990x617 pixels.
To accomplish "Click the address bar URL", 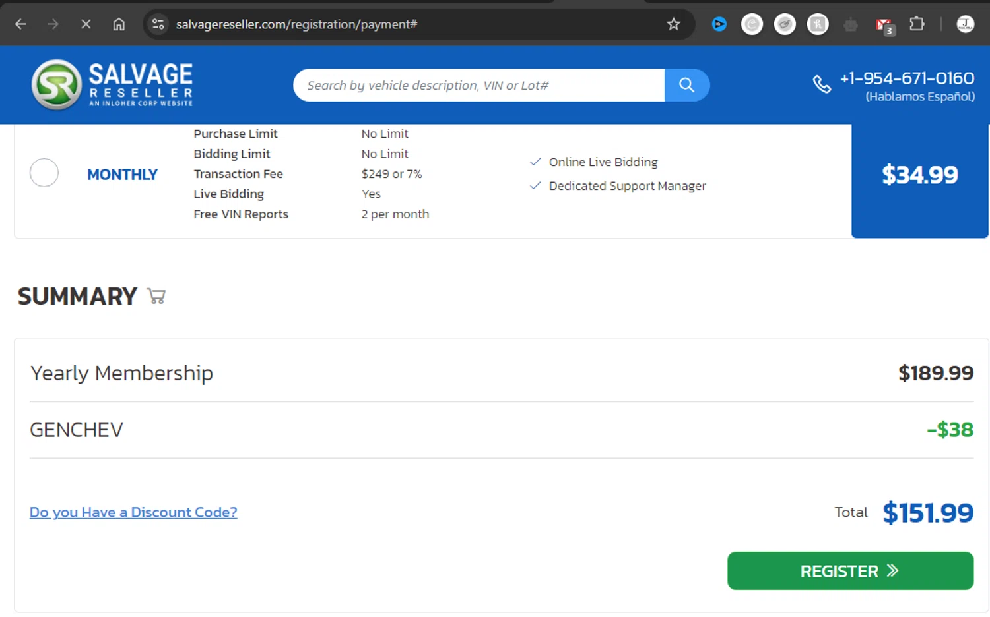I will (296, 24).
